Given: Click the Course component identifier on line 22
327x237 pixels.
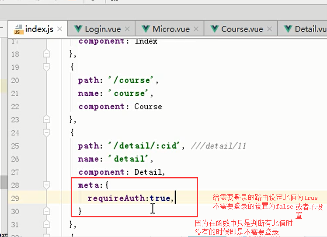Looking at the screenshot, I should click(148, 106).
